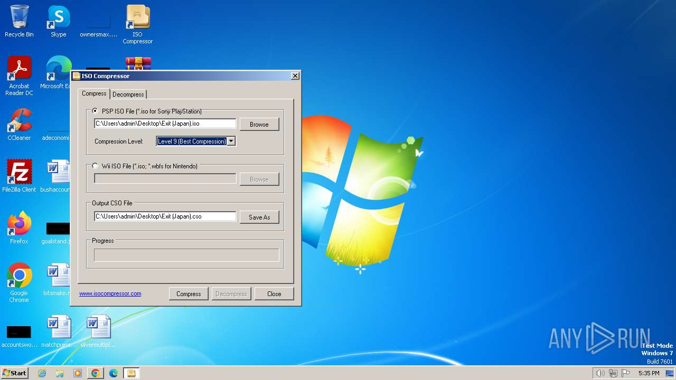Screen dimensions: 676x380
Task: Open the ISO Compressor desktop shortcut
Action: (138, 24)
